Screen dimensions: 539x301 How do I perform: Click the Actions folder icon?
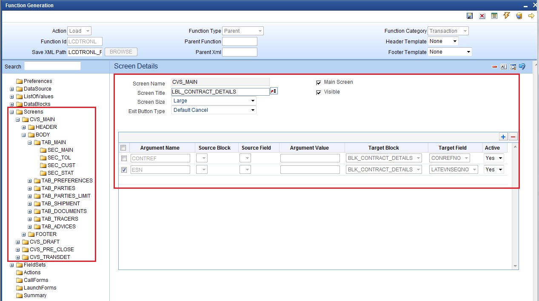[x=19, y=273]
